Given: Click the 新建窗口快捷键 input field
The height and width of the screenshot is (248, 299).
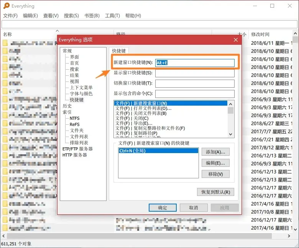Looking at the screenshot, I should click(x=195, y=63).
